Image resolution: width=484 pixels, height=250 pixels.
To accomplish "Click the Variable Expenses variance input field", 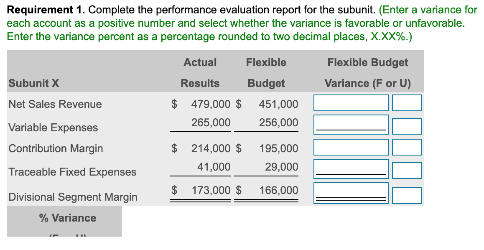I will click(350, 125).
